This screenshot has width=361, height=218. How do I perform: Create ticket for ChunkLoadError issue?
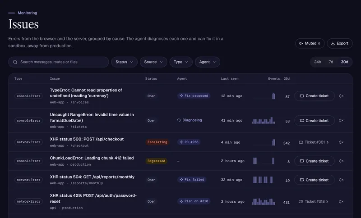[x=314, y=161]
